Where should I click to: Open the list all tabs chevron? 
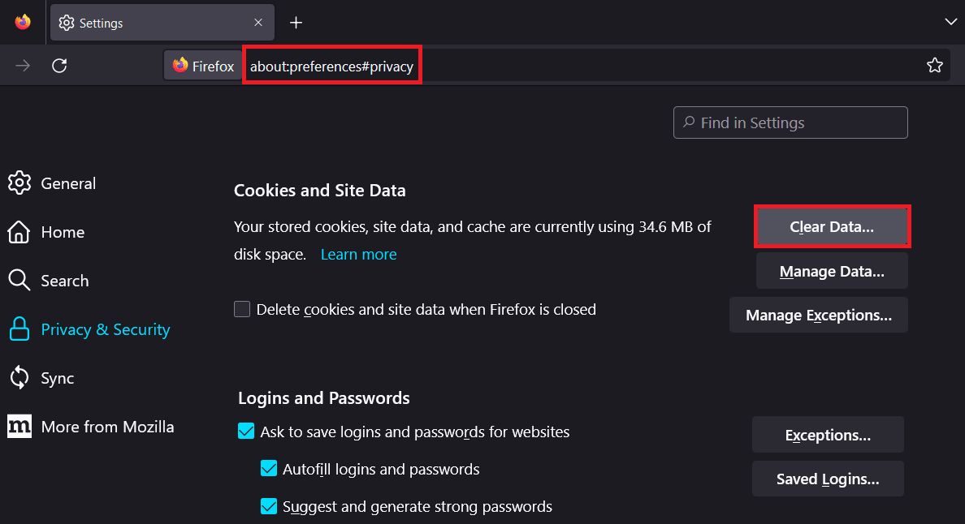tap(950, 22)
